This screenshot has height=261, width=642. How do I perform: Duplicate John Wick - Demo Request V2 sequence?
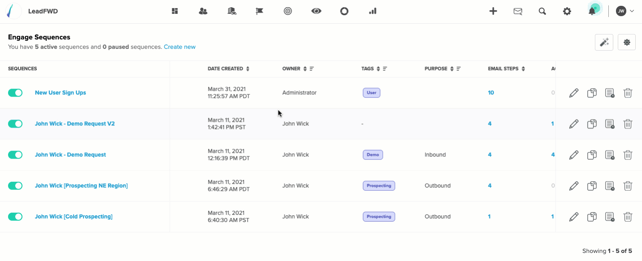pyautogui.click(x=592, y=124)
